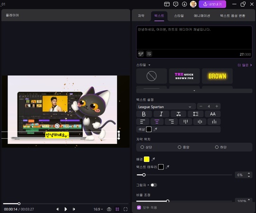Set vertical text middle alignment
The width and height of the screenshot is (256, 213).
[x=200, y=122]
